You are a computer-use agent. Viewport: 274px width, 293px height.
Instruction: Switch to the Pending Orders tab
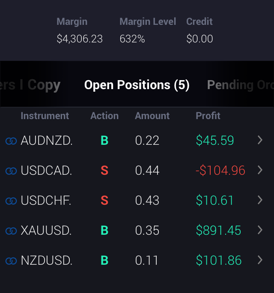click(240, 85)
